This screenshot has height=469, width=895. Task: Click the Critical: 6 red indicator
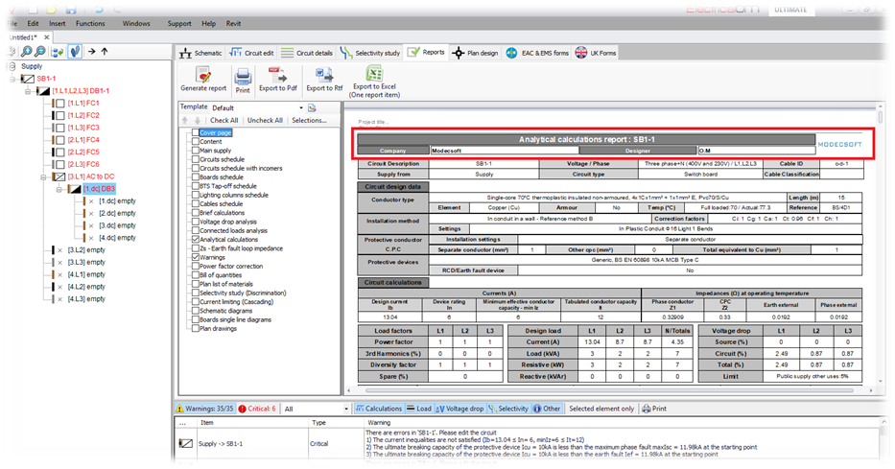pos(257,409)
